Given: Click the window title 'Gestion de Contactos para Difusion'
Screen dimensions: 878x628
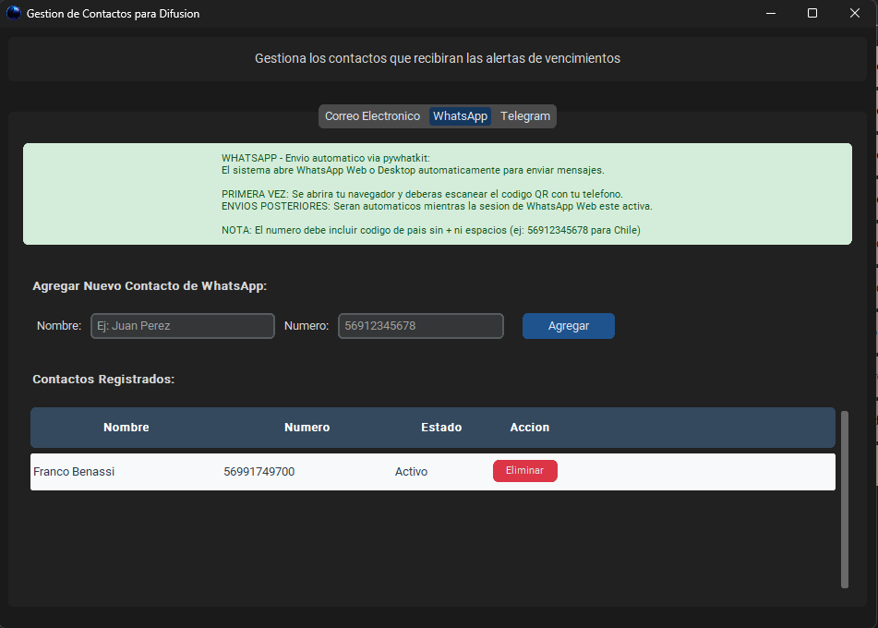Looking at the screenshot, I should tap(114, 14).
